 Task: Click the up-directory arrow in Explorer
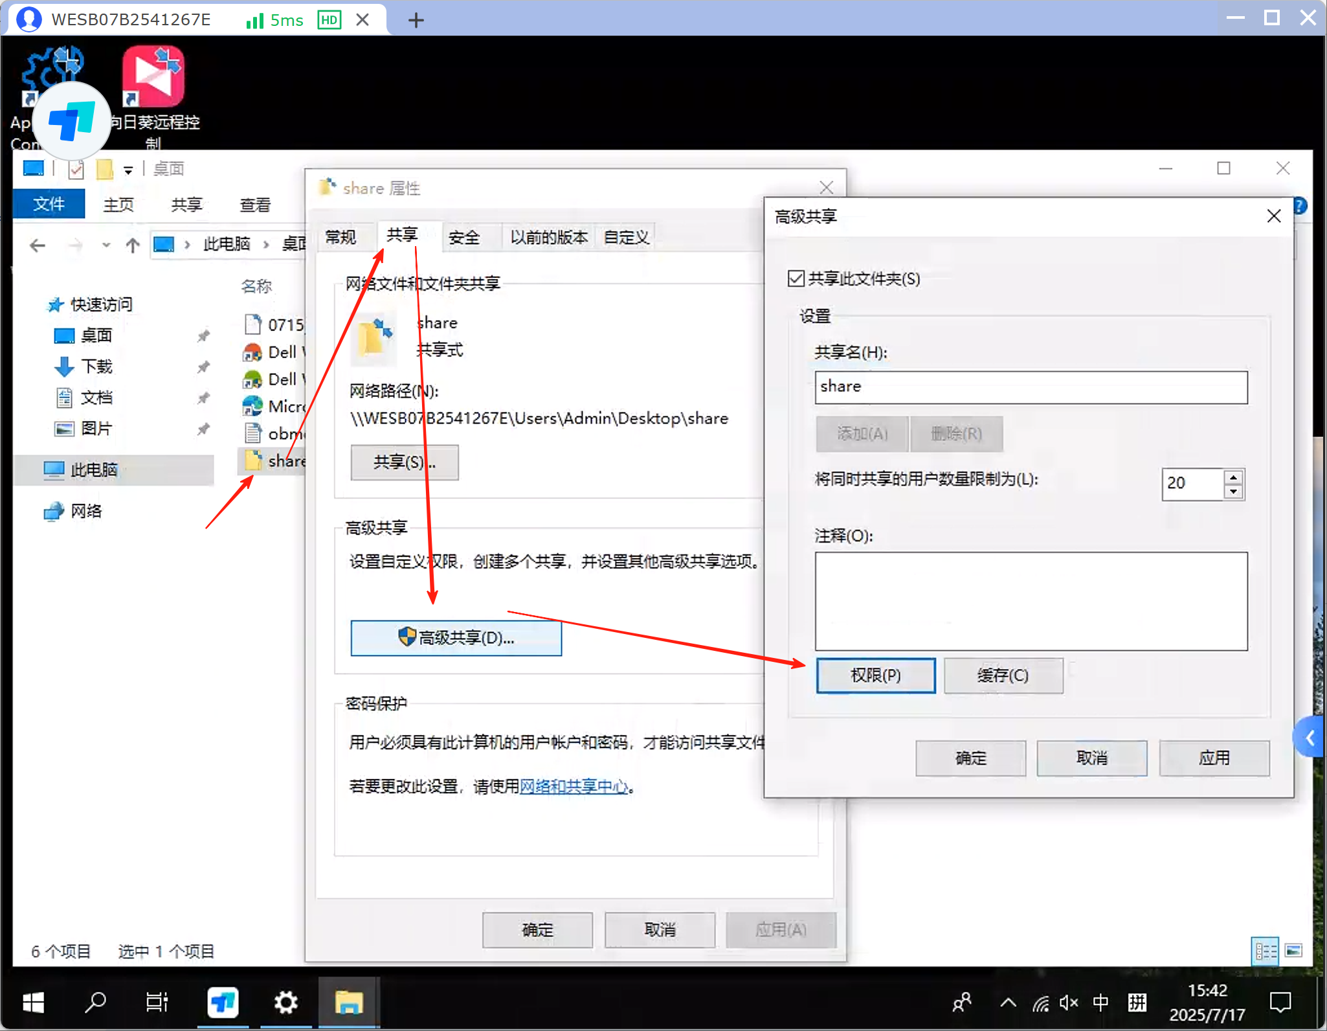133,245
